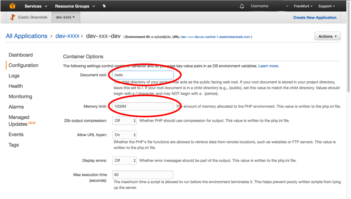Click the AWS cube logo icon
The width and height of the screenshot is (351, 199).
pyautogui.click(x=12, y=6)
